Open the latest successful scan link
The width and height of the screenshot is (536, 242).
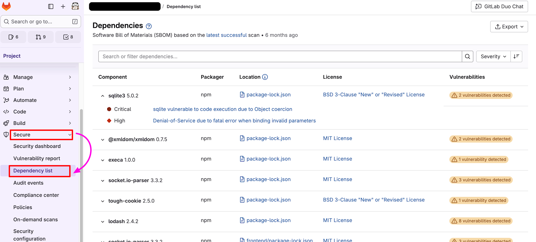click(x=226, y=35)
